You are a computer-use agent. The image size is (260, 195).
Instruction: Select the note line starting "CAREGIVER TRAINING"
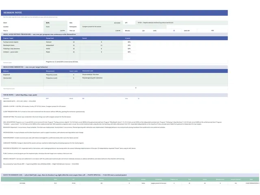43,143
